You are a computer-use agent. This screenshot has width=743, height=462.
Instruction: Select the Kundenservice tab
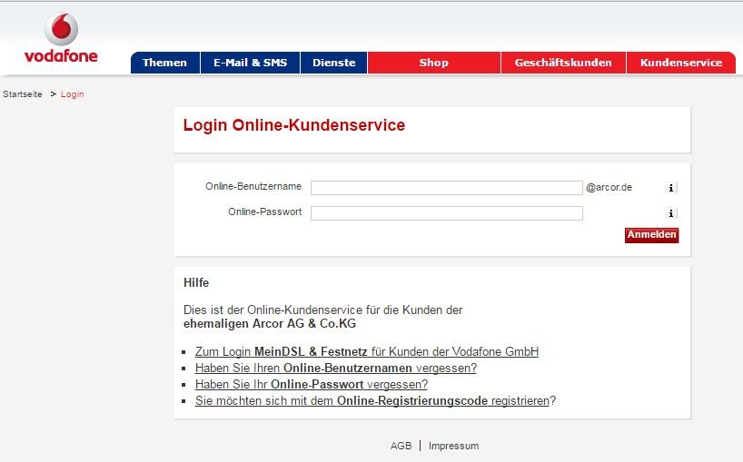pyautogui.click(x=681, y=63)
